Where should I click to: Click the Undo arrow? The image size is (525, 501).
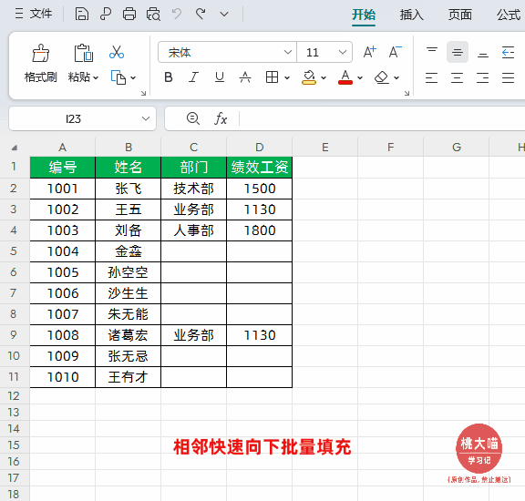click(177, 14)
